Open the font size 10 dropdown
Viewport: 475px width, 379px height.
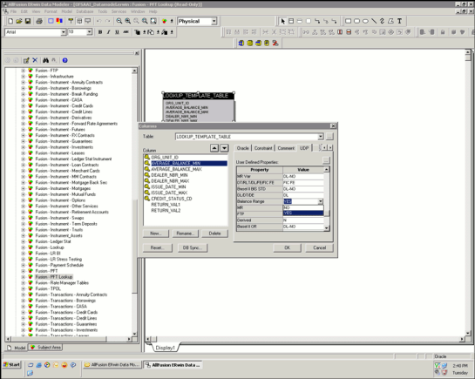pos(90,32)
